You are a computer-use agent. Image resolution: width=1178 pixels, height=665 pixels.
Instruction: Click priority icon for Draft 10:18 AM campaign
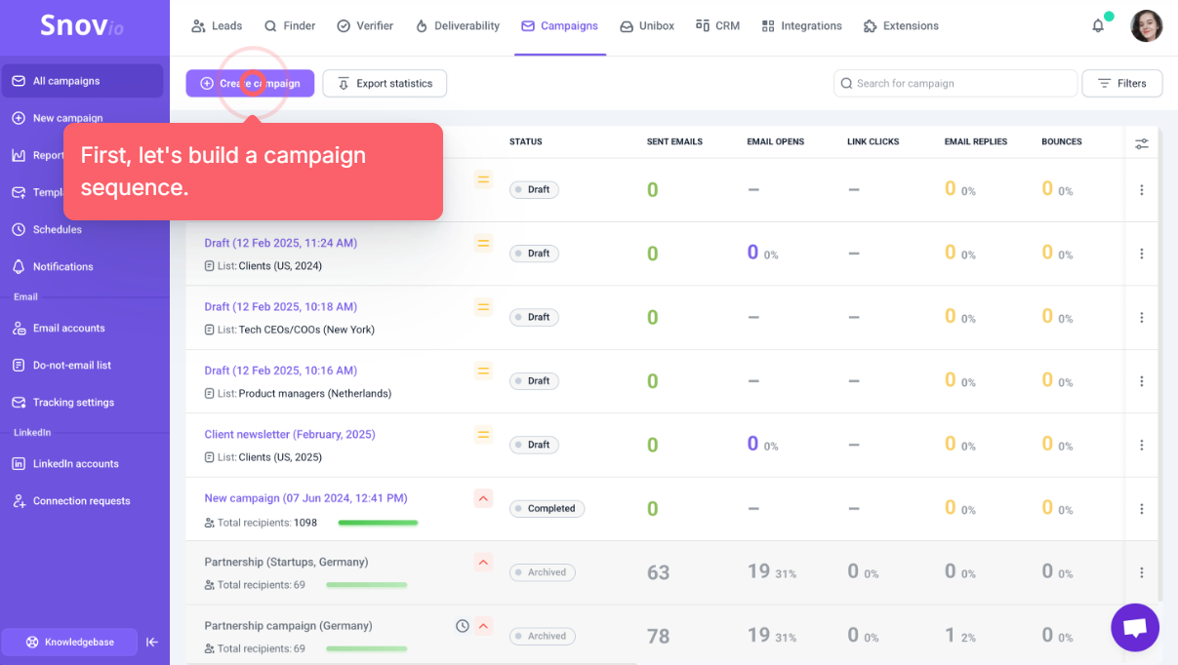483,307
